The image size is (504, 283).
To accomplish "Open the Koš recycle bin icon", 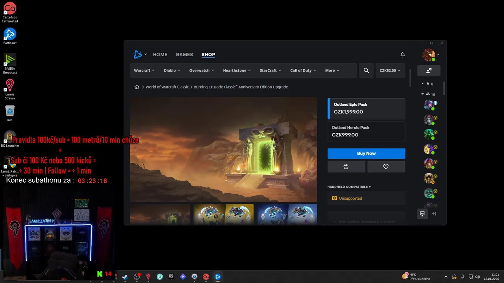I will (x=10, y=113).
